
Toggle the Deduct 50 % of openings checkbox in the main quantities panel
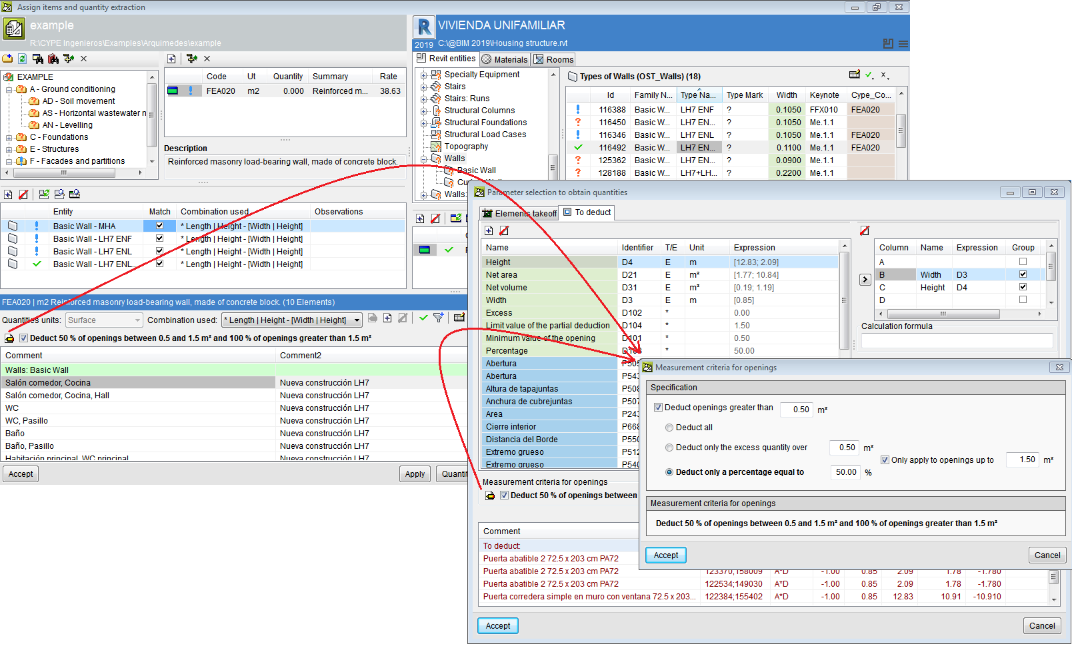pyautogui.click(x=23, y=338)
